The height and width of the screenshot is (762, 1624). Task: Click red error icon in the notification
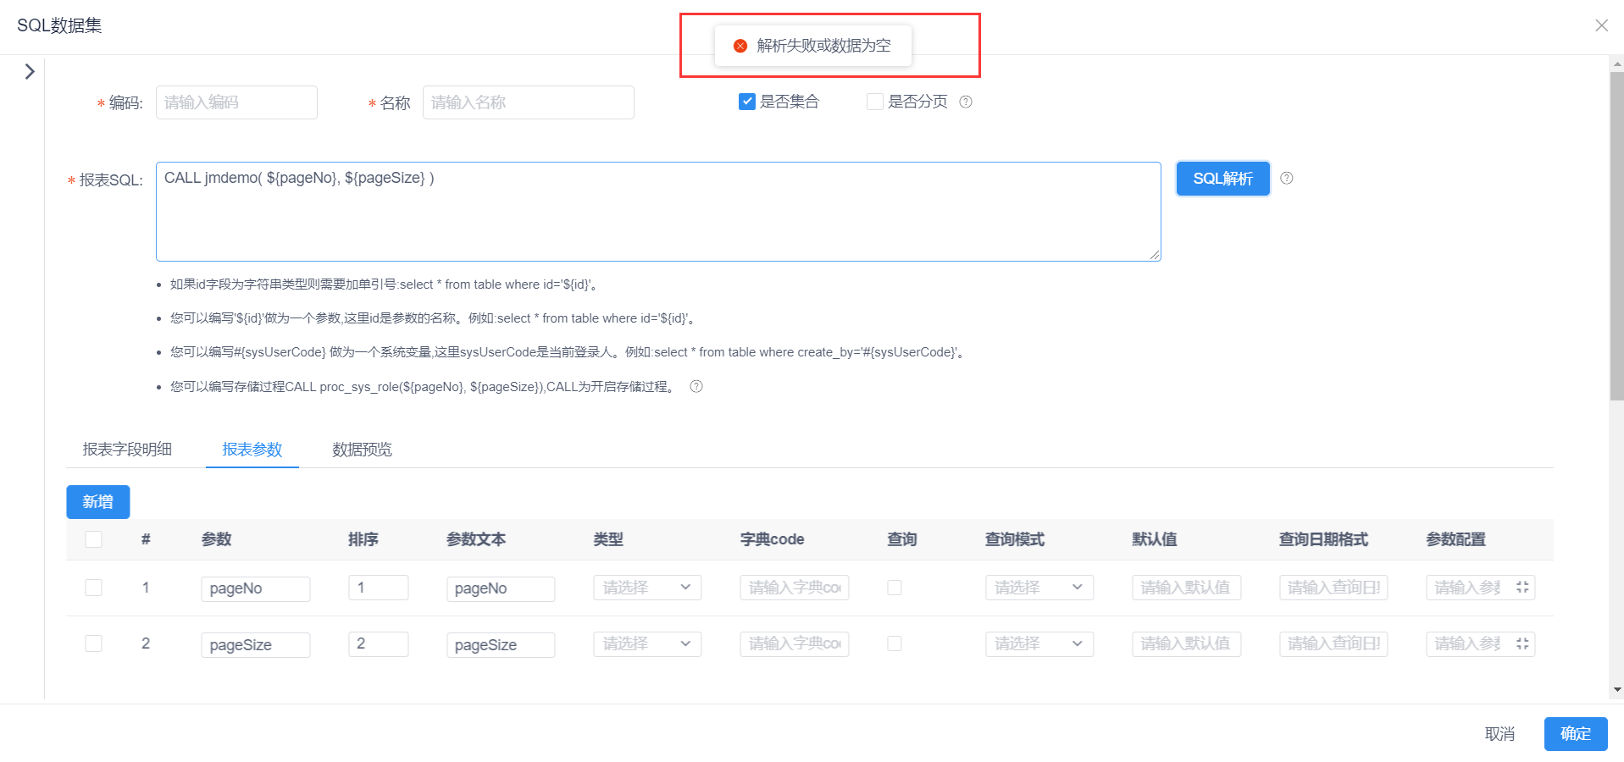tap(740, 46)
